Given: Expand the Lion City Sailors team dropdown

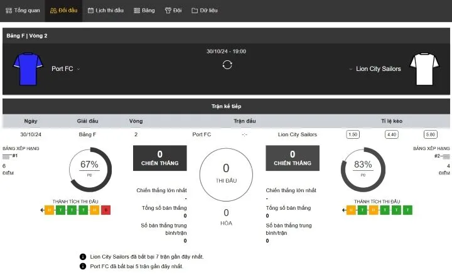Looking at the screenshot, I should click(x=350, y=69).
